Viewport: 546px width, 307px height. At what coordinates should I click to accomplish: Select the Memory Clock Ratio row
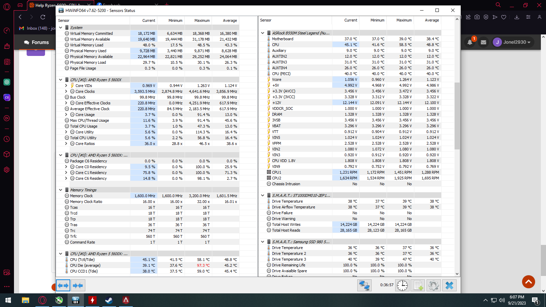point(147,202)
